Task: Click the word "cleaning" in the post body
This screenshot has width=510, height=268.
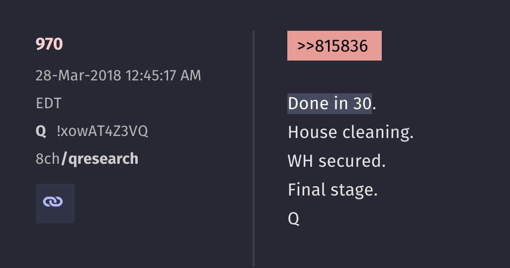Action: (x=375, y=133)
